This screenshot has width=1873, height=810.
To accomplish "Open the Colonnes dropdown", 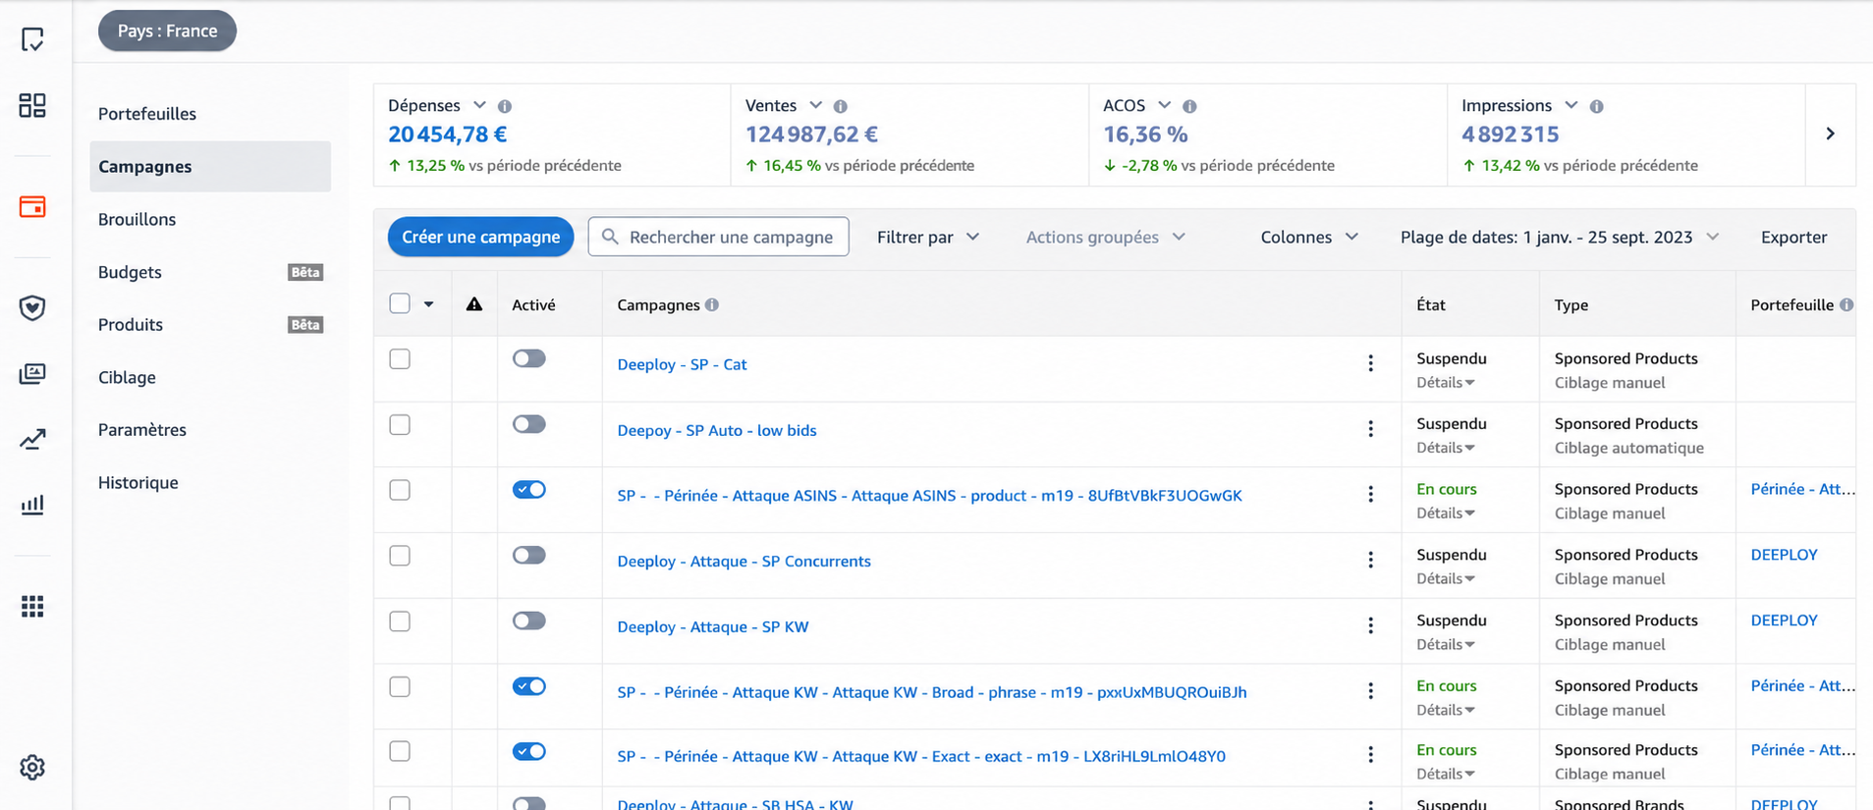I will point(1309,237).
